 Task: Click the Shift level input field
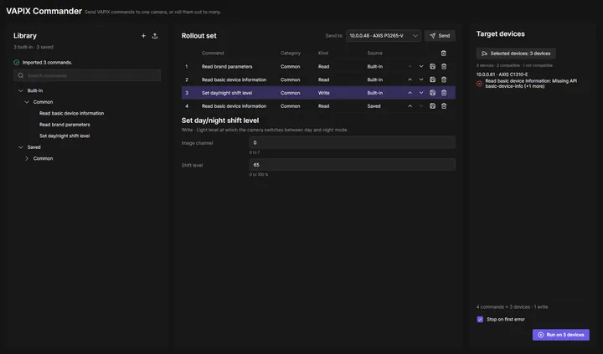click(x=352, y=165)
